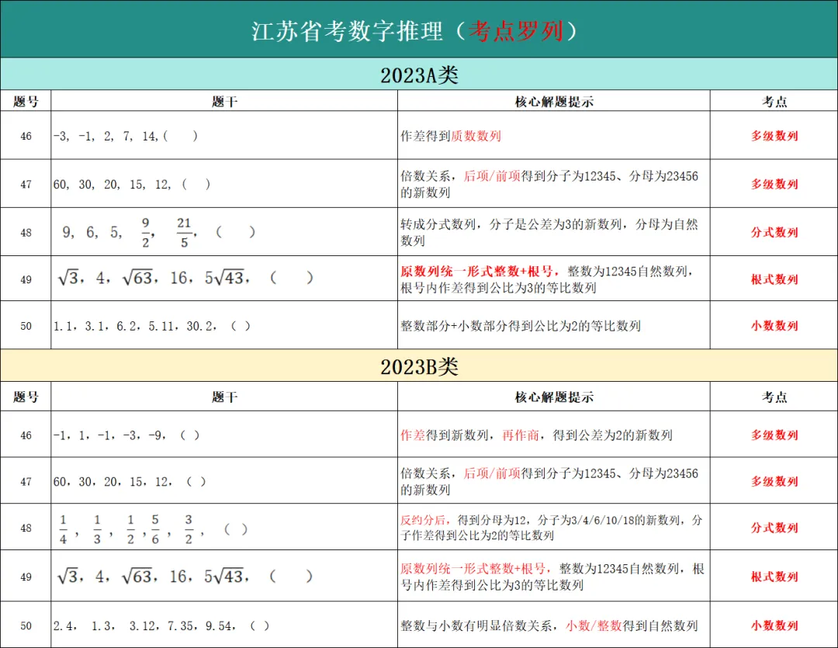Click 多级数列 in 2023A类 row 47

(774, 184)
